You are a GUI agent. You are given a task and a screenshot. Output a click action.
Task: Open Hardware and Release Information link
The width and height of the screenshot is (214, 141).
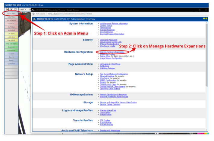(x=114, y=23)
